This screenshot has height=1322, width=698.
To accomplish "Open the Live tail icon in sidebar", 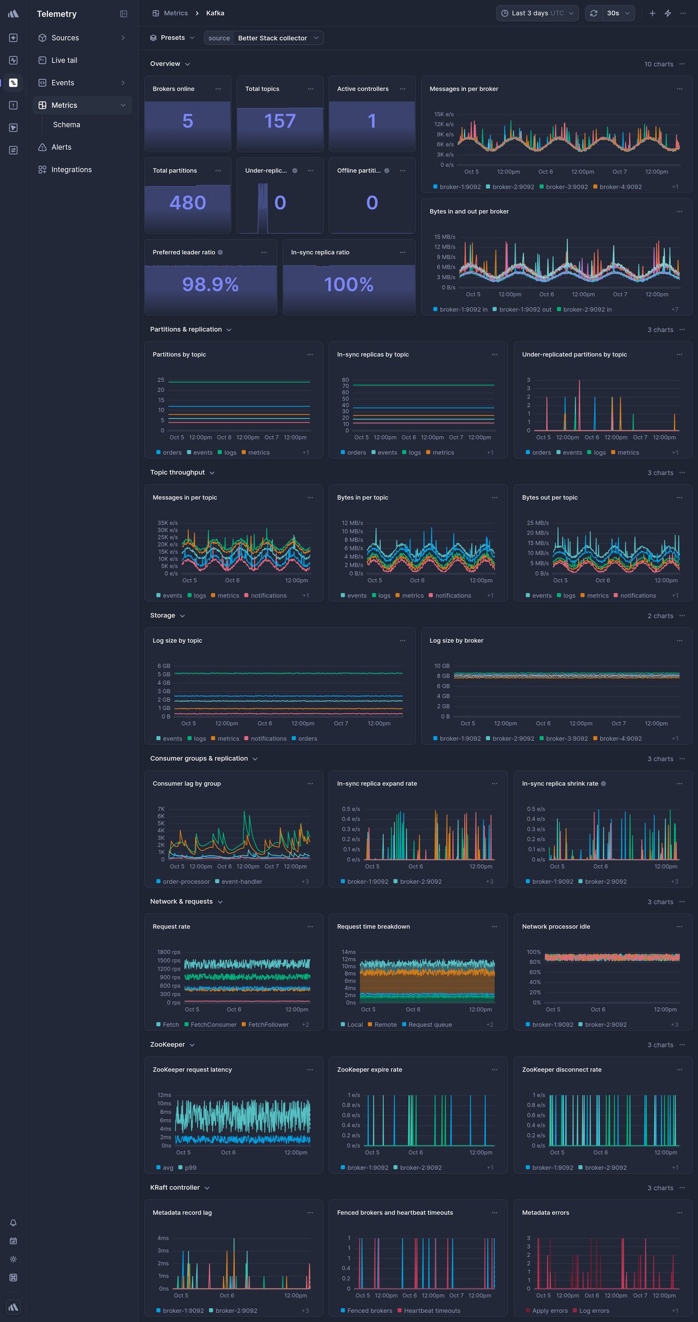I will [x=42, y=60].
